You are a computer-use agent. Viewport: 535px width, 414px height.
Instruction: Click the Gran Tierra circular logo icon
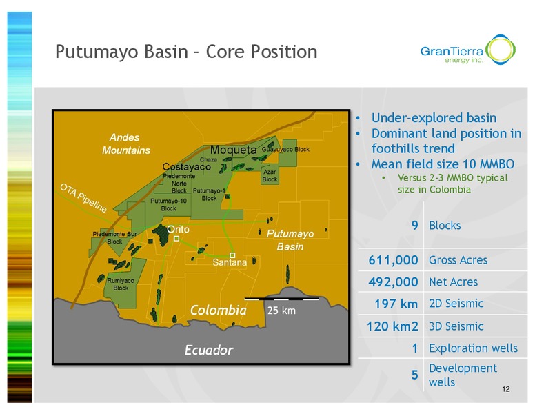pyautogui.click(x=501, y=50)
